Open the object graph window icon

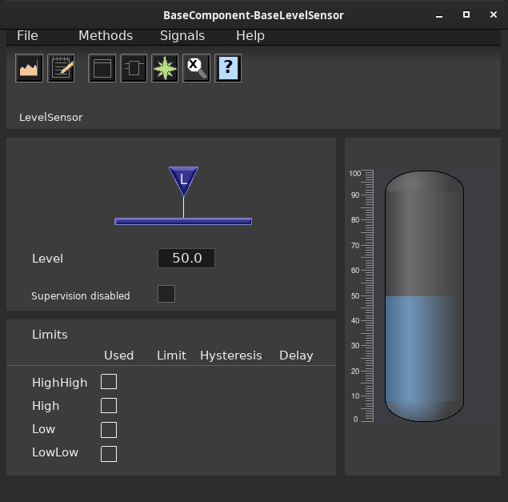[102, 68]
